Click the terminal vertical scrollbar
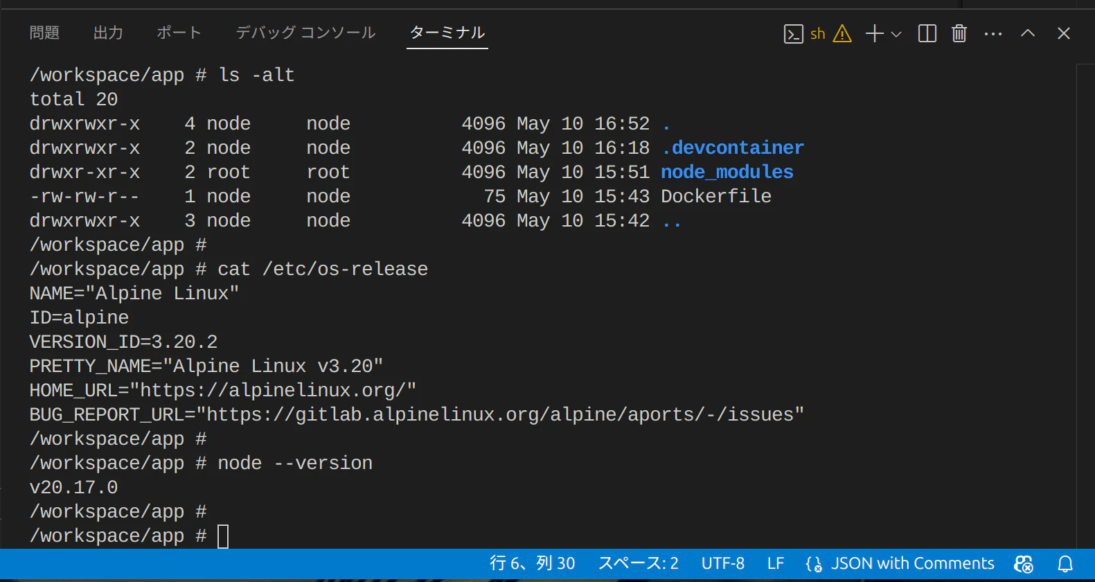 point(1085,305)
